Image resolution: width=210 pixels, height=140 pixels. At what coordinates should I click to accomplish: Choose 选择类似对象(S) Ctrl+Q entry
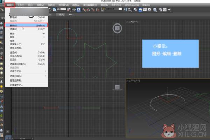[x=26, y=64]
